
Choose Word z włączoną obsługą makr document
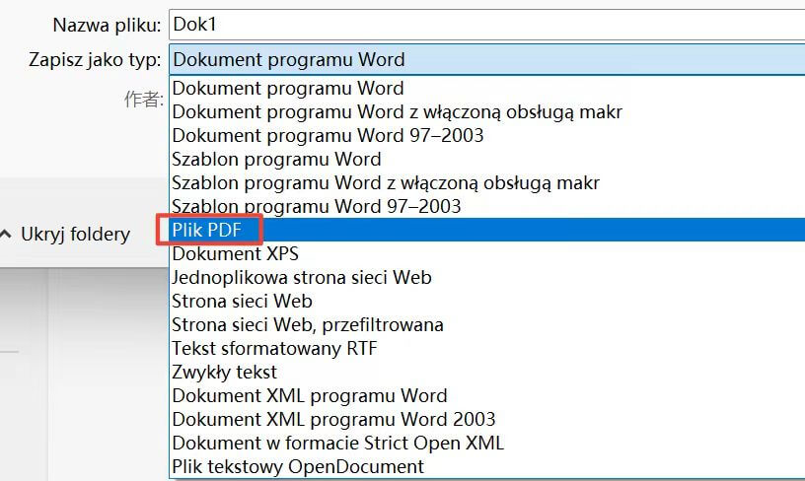486,111
